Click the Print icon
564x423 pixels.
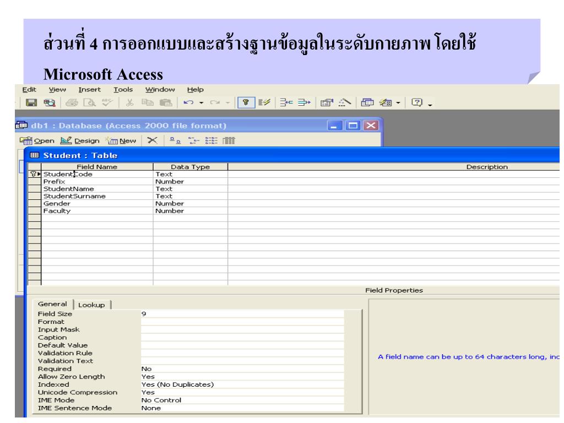coord(72,103)
